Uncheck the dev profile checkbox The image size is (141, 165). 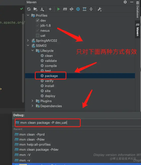coord(38,20)
